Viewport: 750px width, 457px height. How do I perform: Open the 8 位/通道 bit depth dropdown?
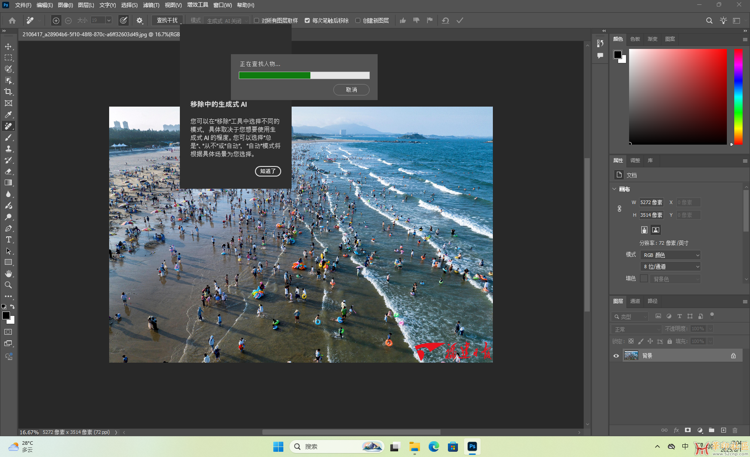pos(671,267)
